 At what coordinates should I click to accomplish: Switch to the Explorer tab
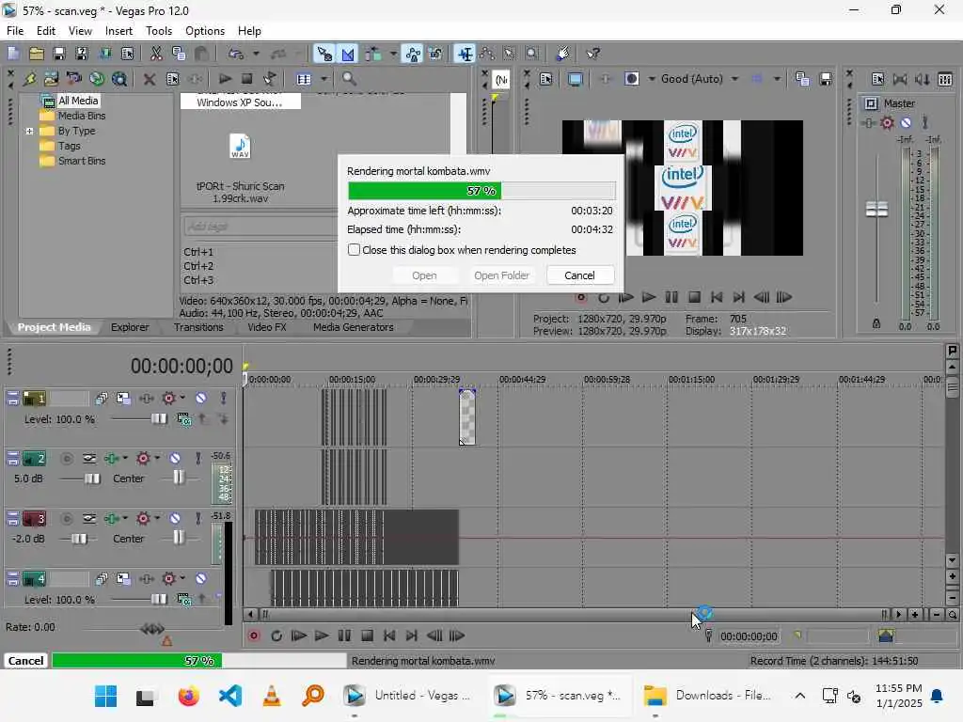(130, 327)
